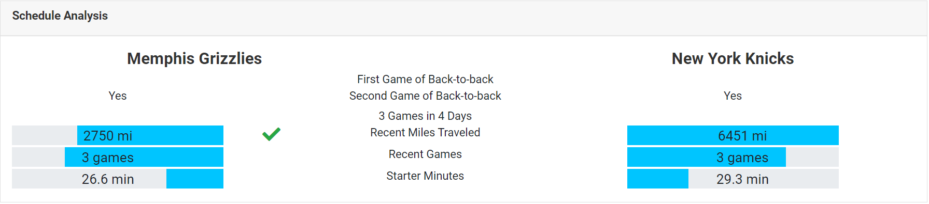
Task: Click the Knicks 6451 mi bar
Action: 733,135
